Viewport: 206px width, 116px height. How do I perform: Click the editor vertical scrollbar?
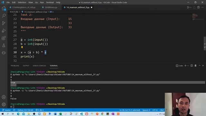(x=205, y=43)
